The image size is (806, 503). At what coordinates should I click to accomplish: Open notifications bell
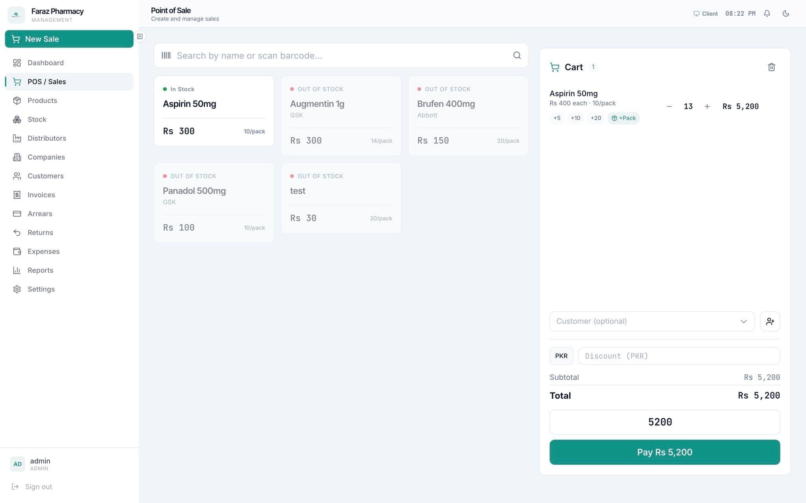coord(767,14)
